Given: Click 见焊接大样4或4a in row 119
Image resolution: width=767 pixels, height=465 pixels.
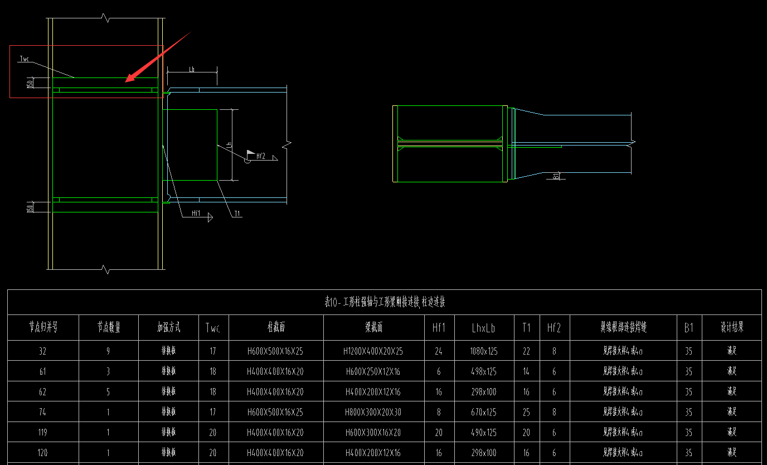Looking at the screenshot, I should tap(623, 432).
